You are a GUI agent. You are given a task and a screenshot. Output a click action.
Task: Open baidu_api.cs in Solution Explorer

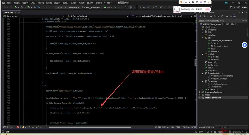tap(213, 65)
